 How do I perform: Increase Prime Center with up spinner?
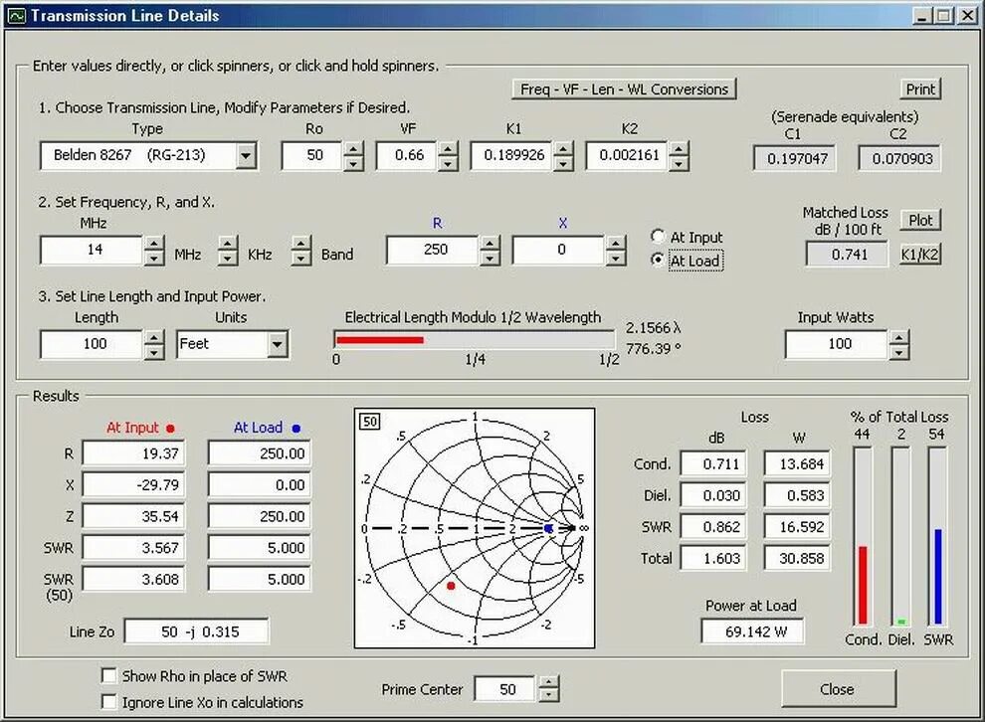click(549, 682)
